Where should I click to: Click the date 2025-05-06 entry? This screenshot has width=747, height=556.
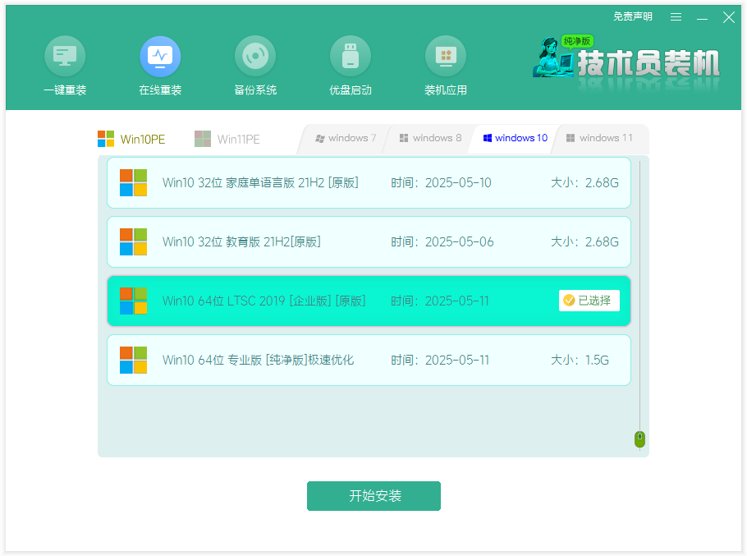(459, 242)
